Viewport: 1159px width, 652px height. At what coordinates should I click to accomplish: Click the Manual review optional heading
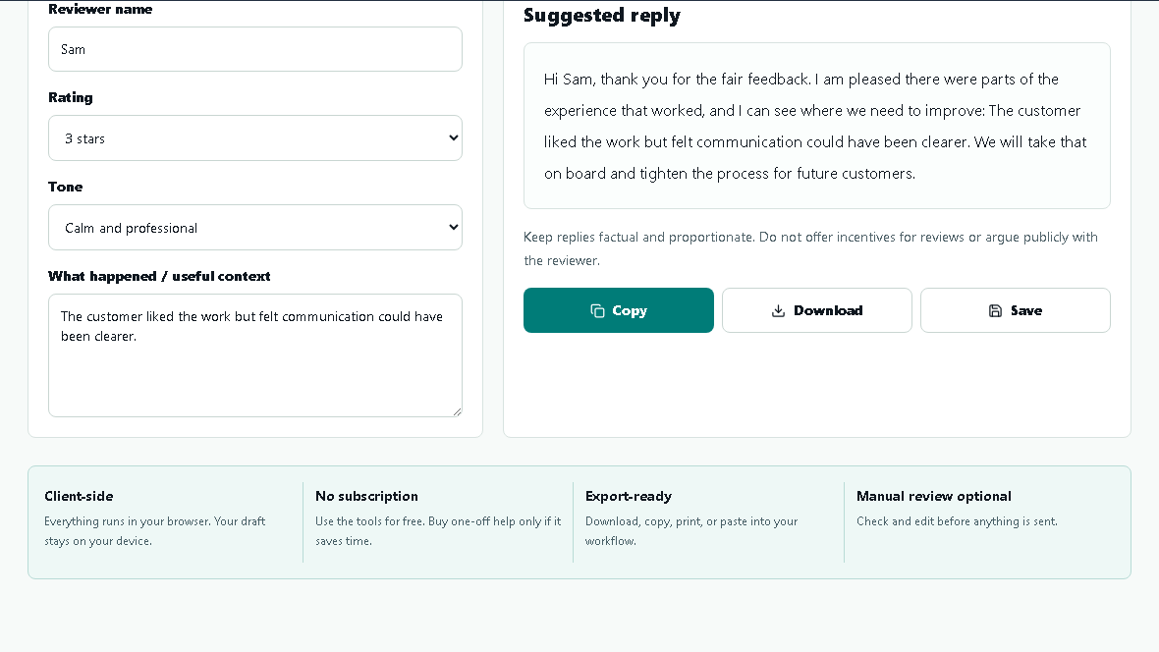click(x=933, y=496)
